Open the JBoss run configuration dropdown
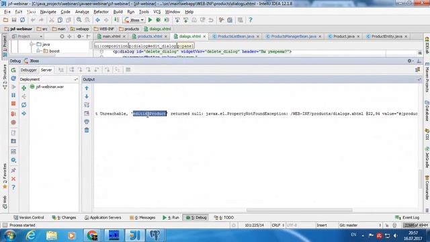430x242 pixels. tap(134, 20)
